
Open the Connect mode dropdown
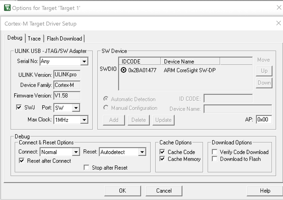tap(76, 152)
